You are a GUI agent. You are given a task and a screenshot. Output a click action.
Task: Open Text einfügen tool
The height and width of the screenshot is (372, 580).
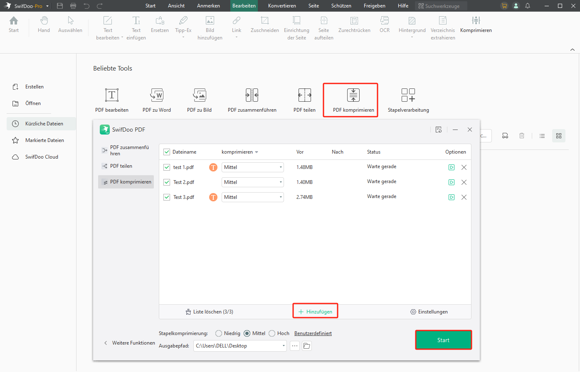pos(136,28)
